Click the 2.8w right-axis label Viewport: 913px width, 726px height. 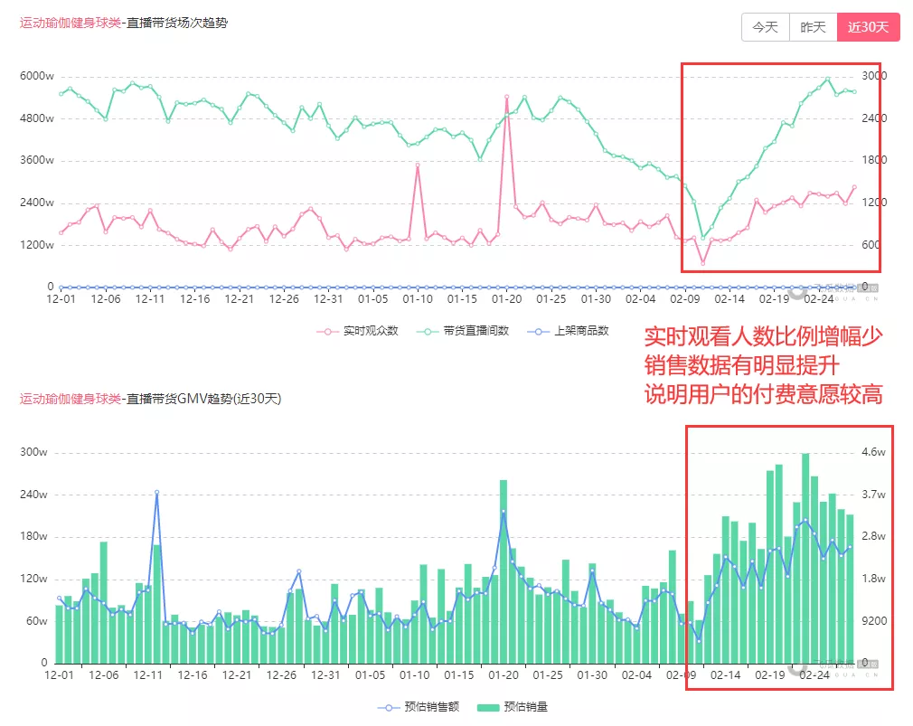[x=873, y=537]
